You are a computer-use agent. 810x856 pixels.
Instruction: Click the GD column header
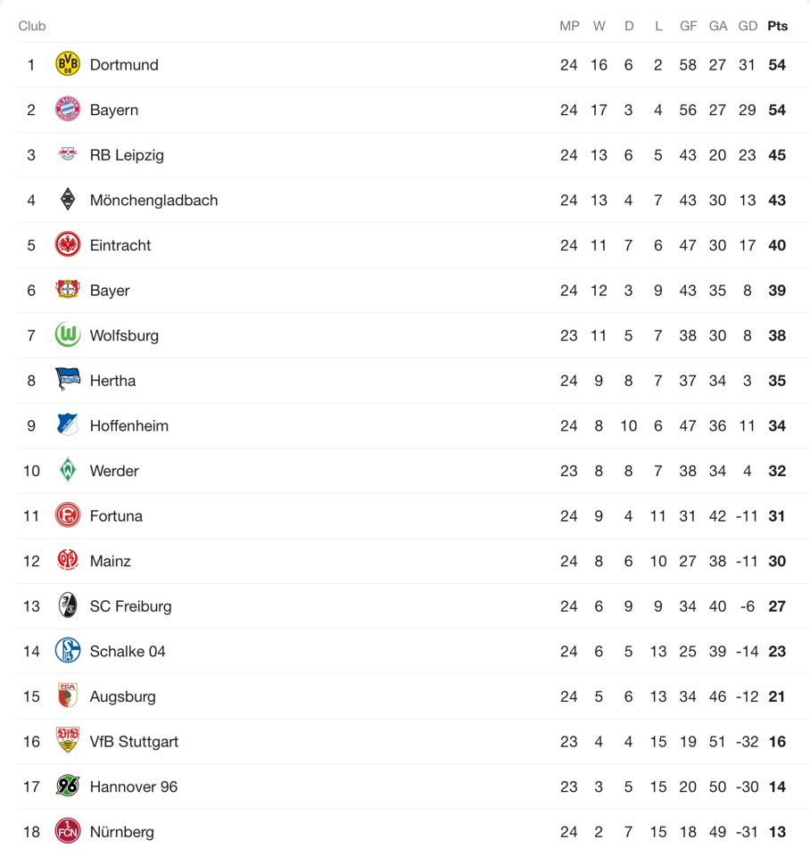(748, 26)
